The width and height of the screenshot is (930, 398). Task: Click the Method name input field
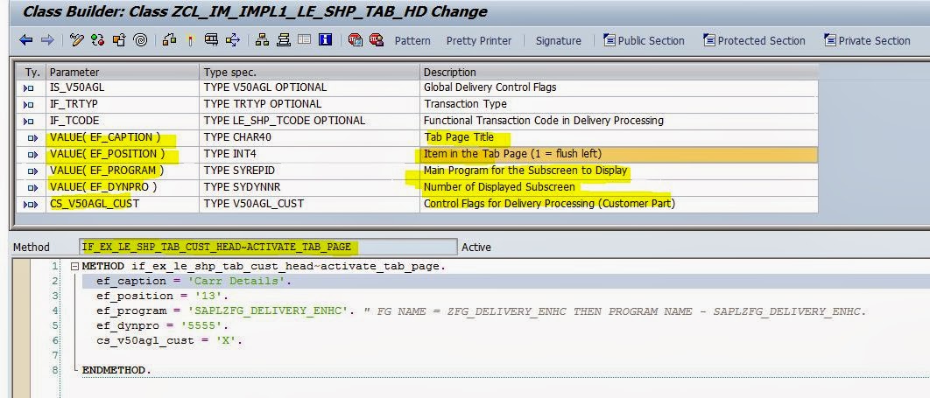[x=269, y=247]
